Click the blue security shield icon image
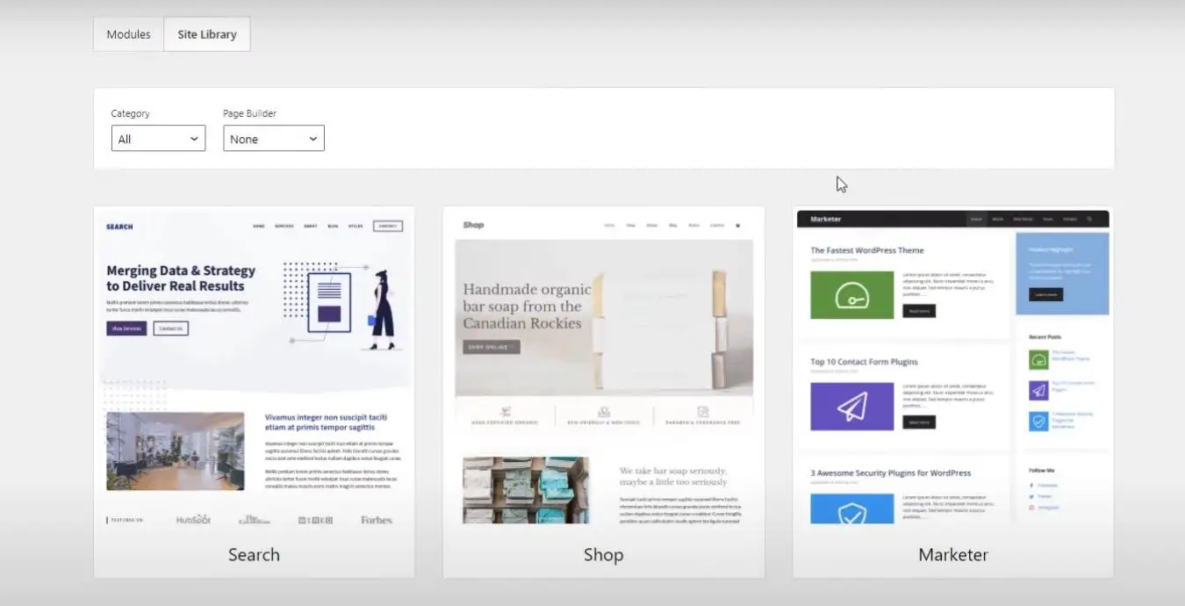The height and width of the screenshot is (606, 1185). 851,509
